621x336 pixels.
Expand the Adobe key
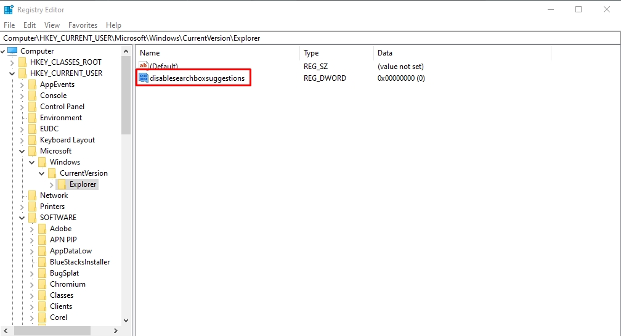[31, 229]
